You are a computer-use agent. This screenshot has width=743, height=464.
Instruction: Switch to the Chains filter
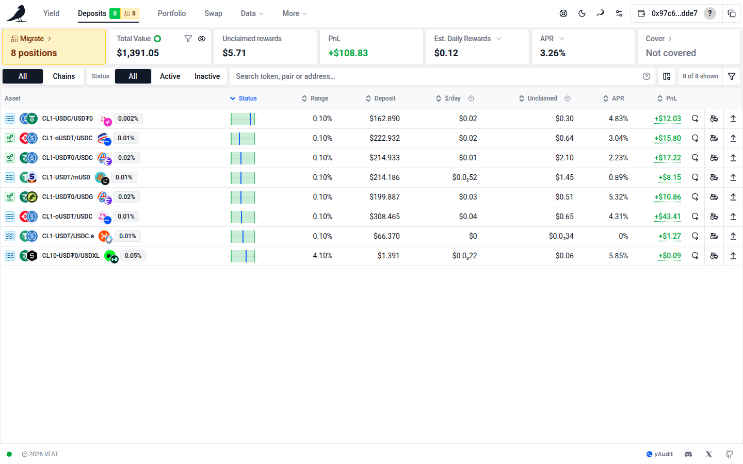click(64, 76)
